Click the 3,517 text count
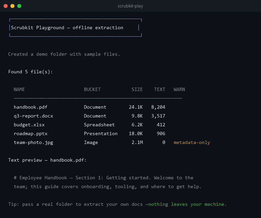 (158, 116)
